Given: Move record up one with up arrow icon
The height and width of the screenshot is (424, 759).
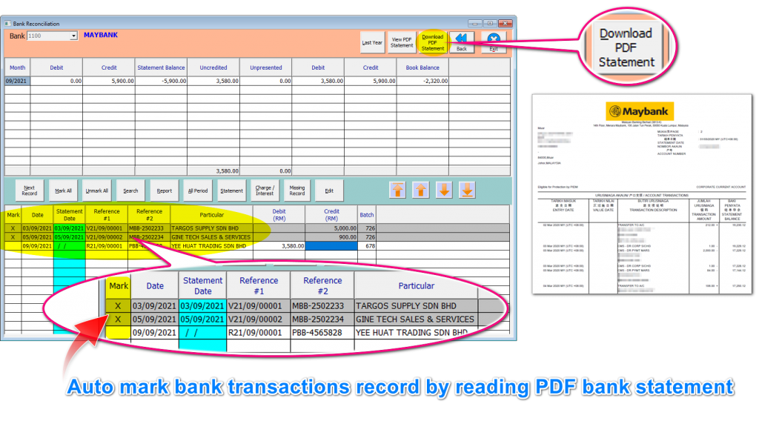Looking at the screenshot, I should [421, 191].
